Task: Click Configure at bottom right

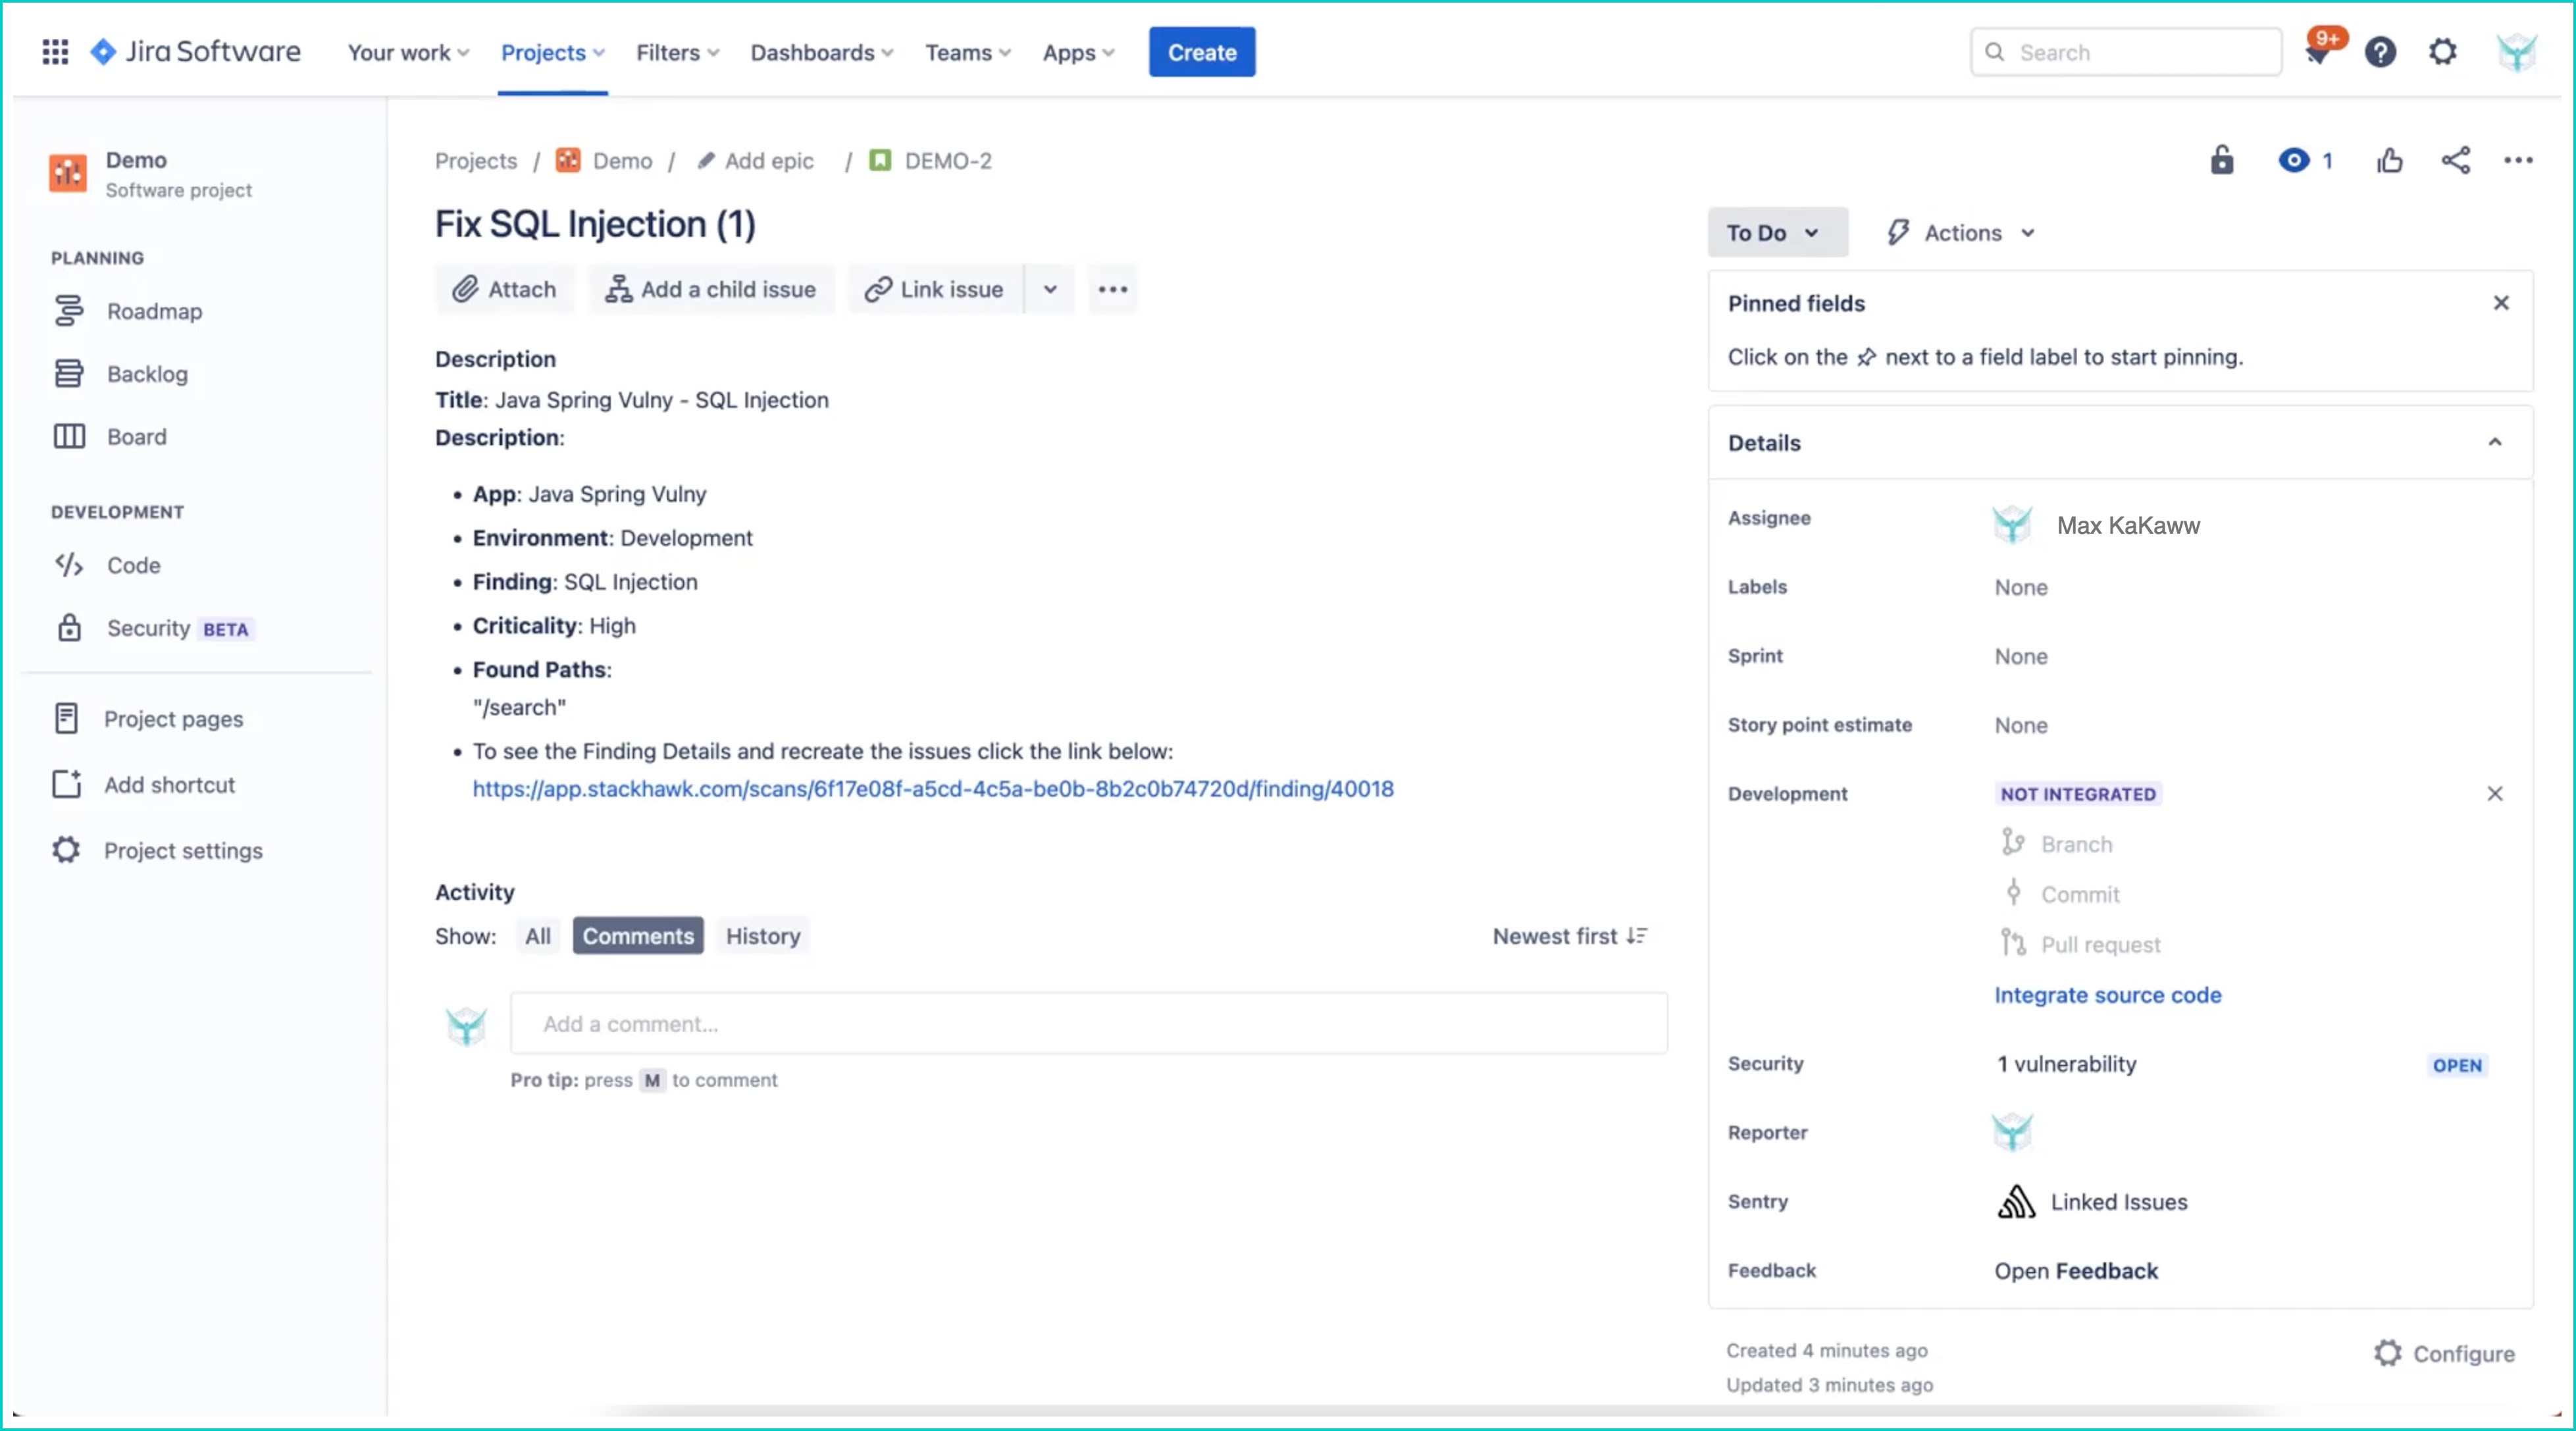Action: (x=2444, y=1353)
